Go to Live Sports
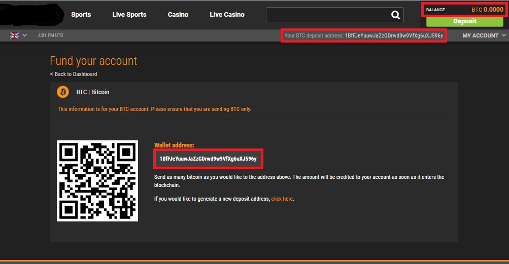509x264 pixels. (129, 15)
